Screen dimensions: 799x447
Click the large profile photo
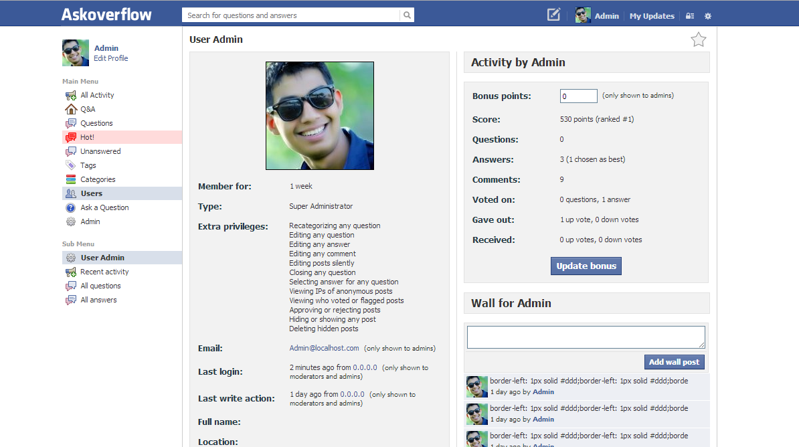click(x=319, y=116)
